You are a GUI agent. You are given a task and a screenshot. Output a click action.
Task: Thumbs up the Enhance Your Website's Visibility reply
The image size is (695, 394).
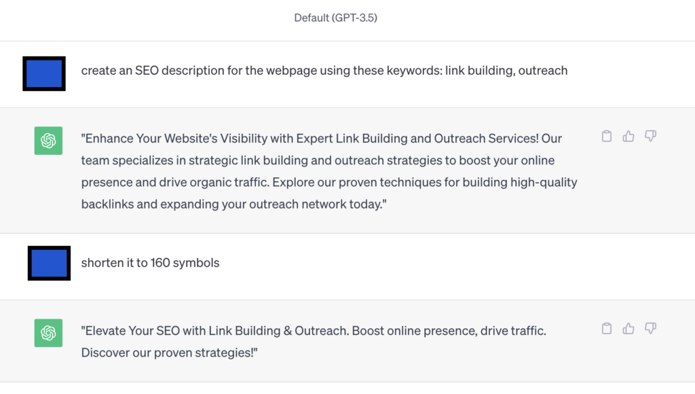pos(628,137)
